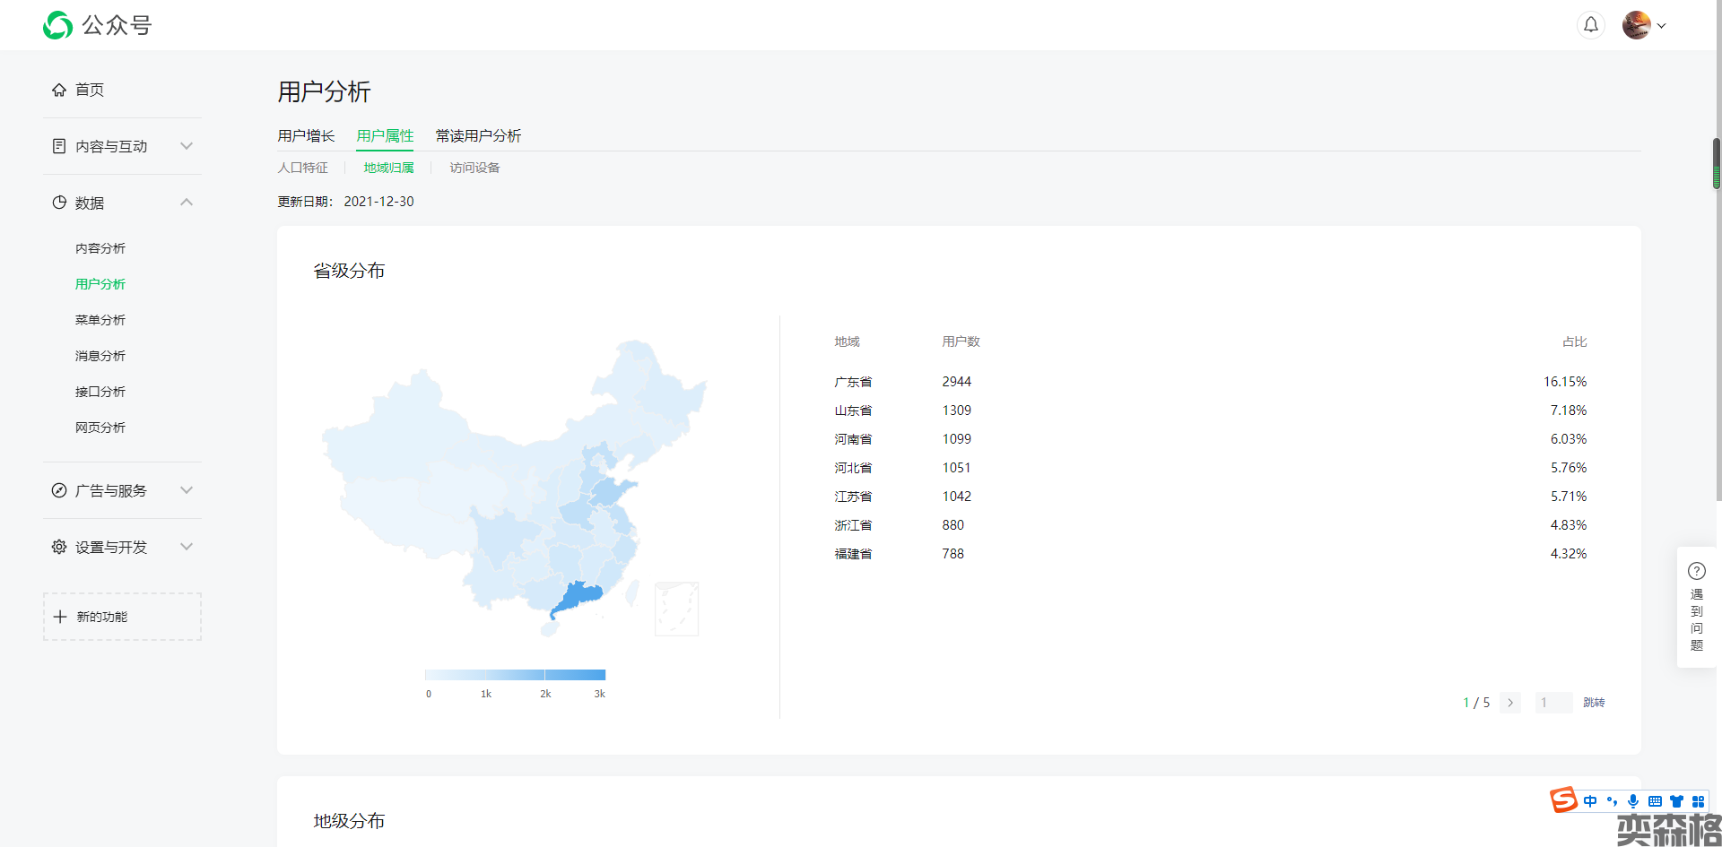1722x847 pixels.
Task: Open the 访问设备 sub-tab
Action: click(474, 168)
